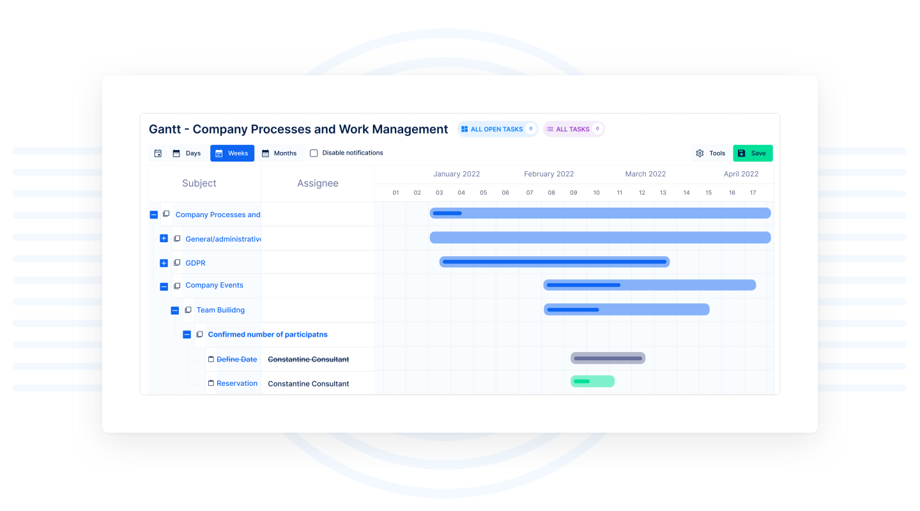Click the Subject column header
Viewport: 920px width, 511px height.
pyautogui.click(x=199, y=183)
